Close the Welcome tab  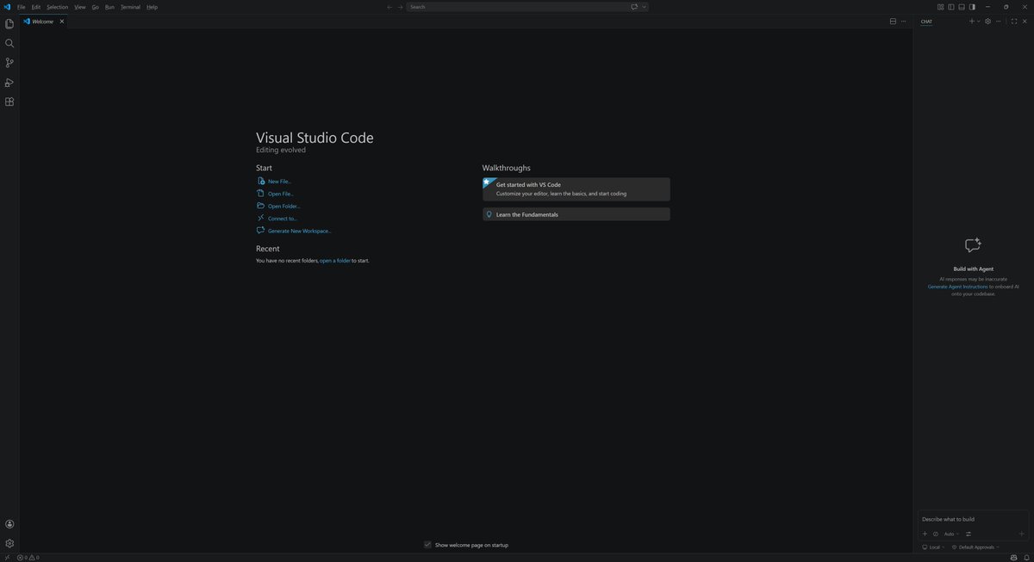[61, 22]
